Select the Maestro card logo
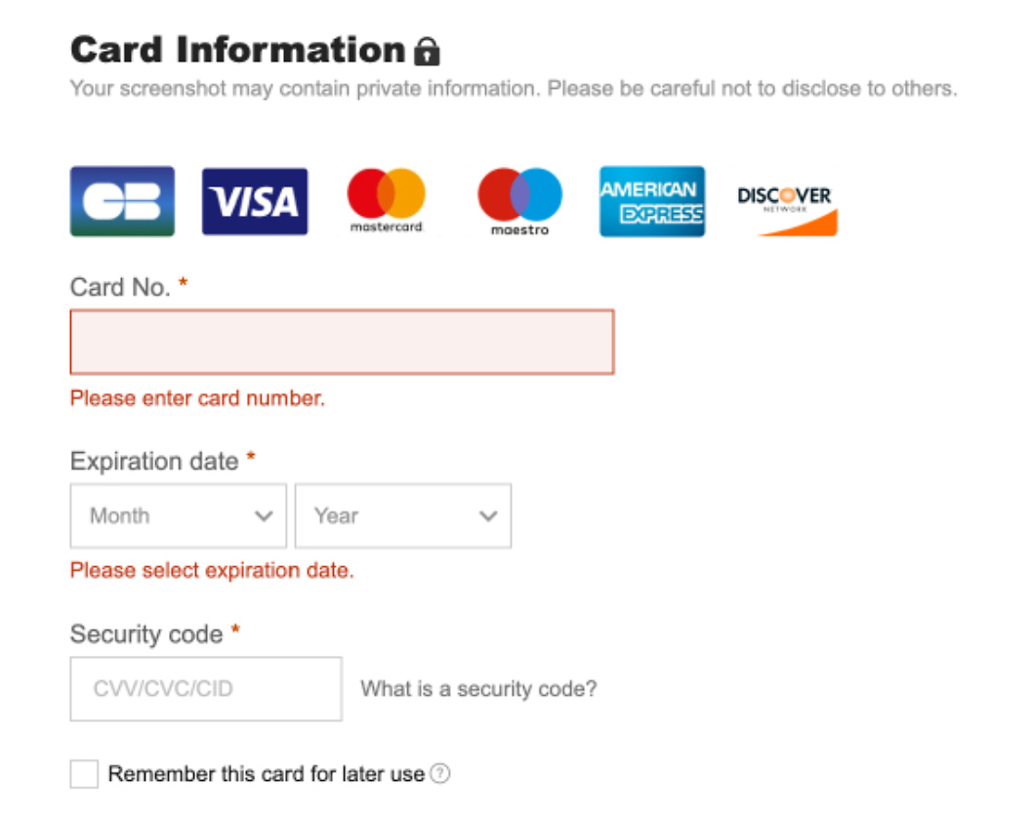The width and height of the screenshot is (1031, 820). pos(519,201)
